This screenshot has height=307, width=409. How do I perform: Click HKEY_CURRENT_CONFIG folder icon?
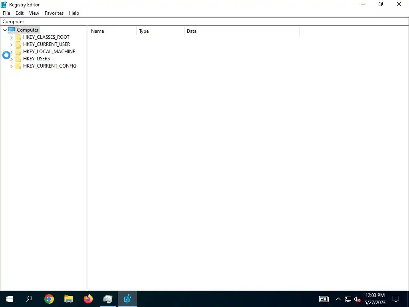click(18, 66)
